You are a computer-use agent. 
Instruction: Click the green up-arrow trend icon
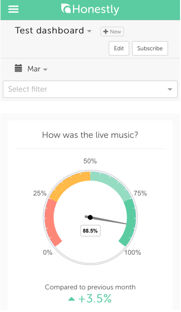pos(72,299)
